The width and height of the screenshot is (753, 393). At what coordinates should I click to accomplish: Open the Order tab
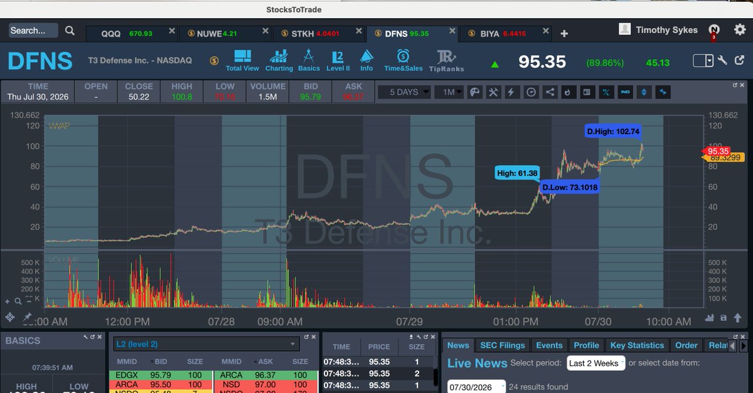pyautogui.click(x=686, y=345)
